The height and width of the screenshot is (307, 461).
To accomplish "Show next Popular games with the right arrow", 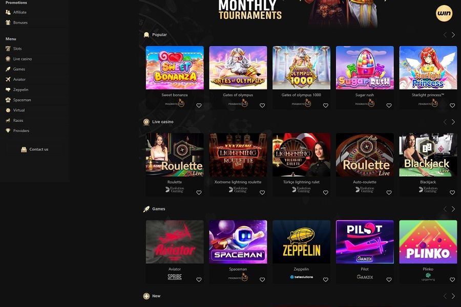I will point(453,35).
